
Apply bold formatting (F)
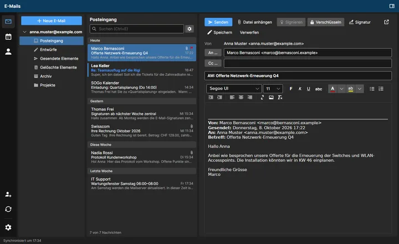(x=291, y=89)
